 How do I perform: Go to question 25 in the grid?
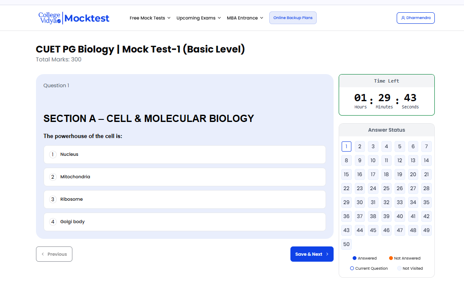coord(386,188)
